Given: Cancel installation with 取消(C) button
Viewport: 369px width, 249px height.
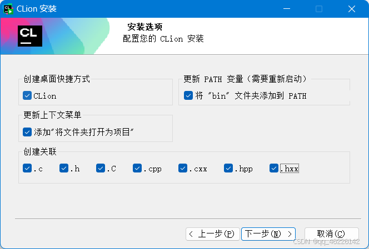Looking at the screenshot, I should click(x=332, y=234).
